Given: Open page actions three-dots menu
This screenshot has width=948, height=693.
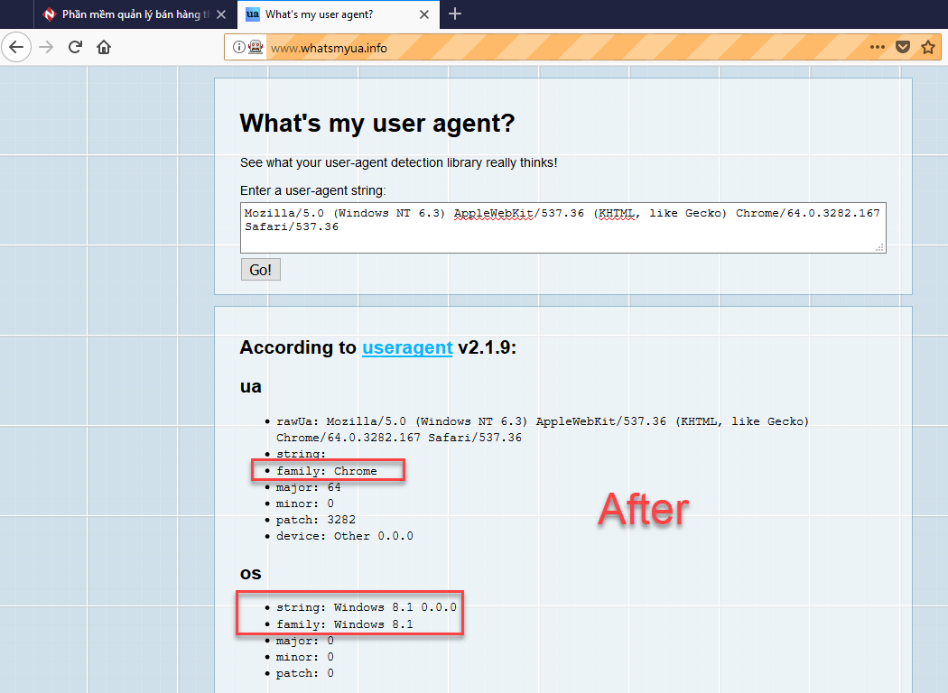Looking at the screenshot, I should point(878,47).
